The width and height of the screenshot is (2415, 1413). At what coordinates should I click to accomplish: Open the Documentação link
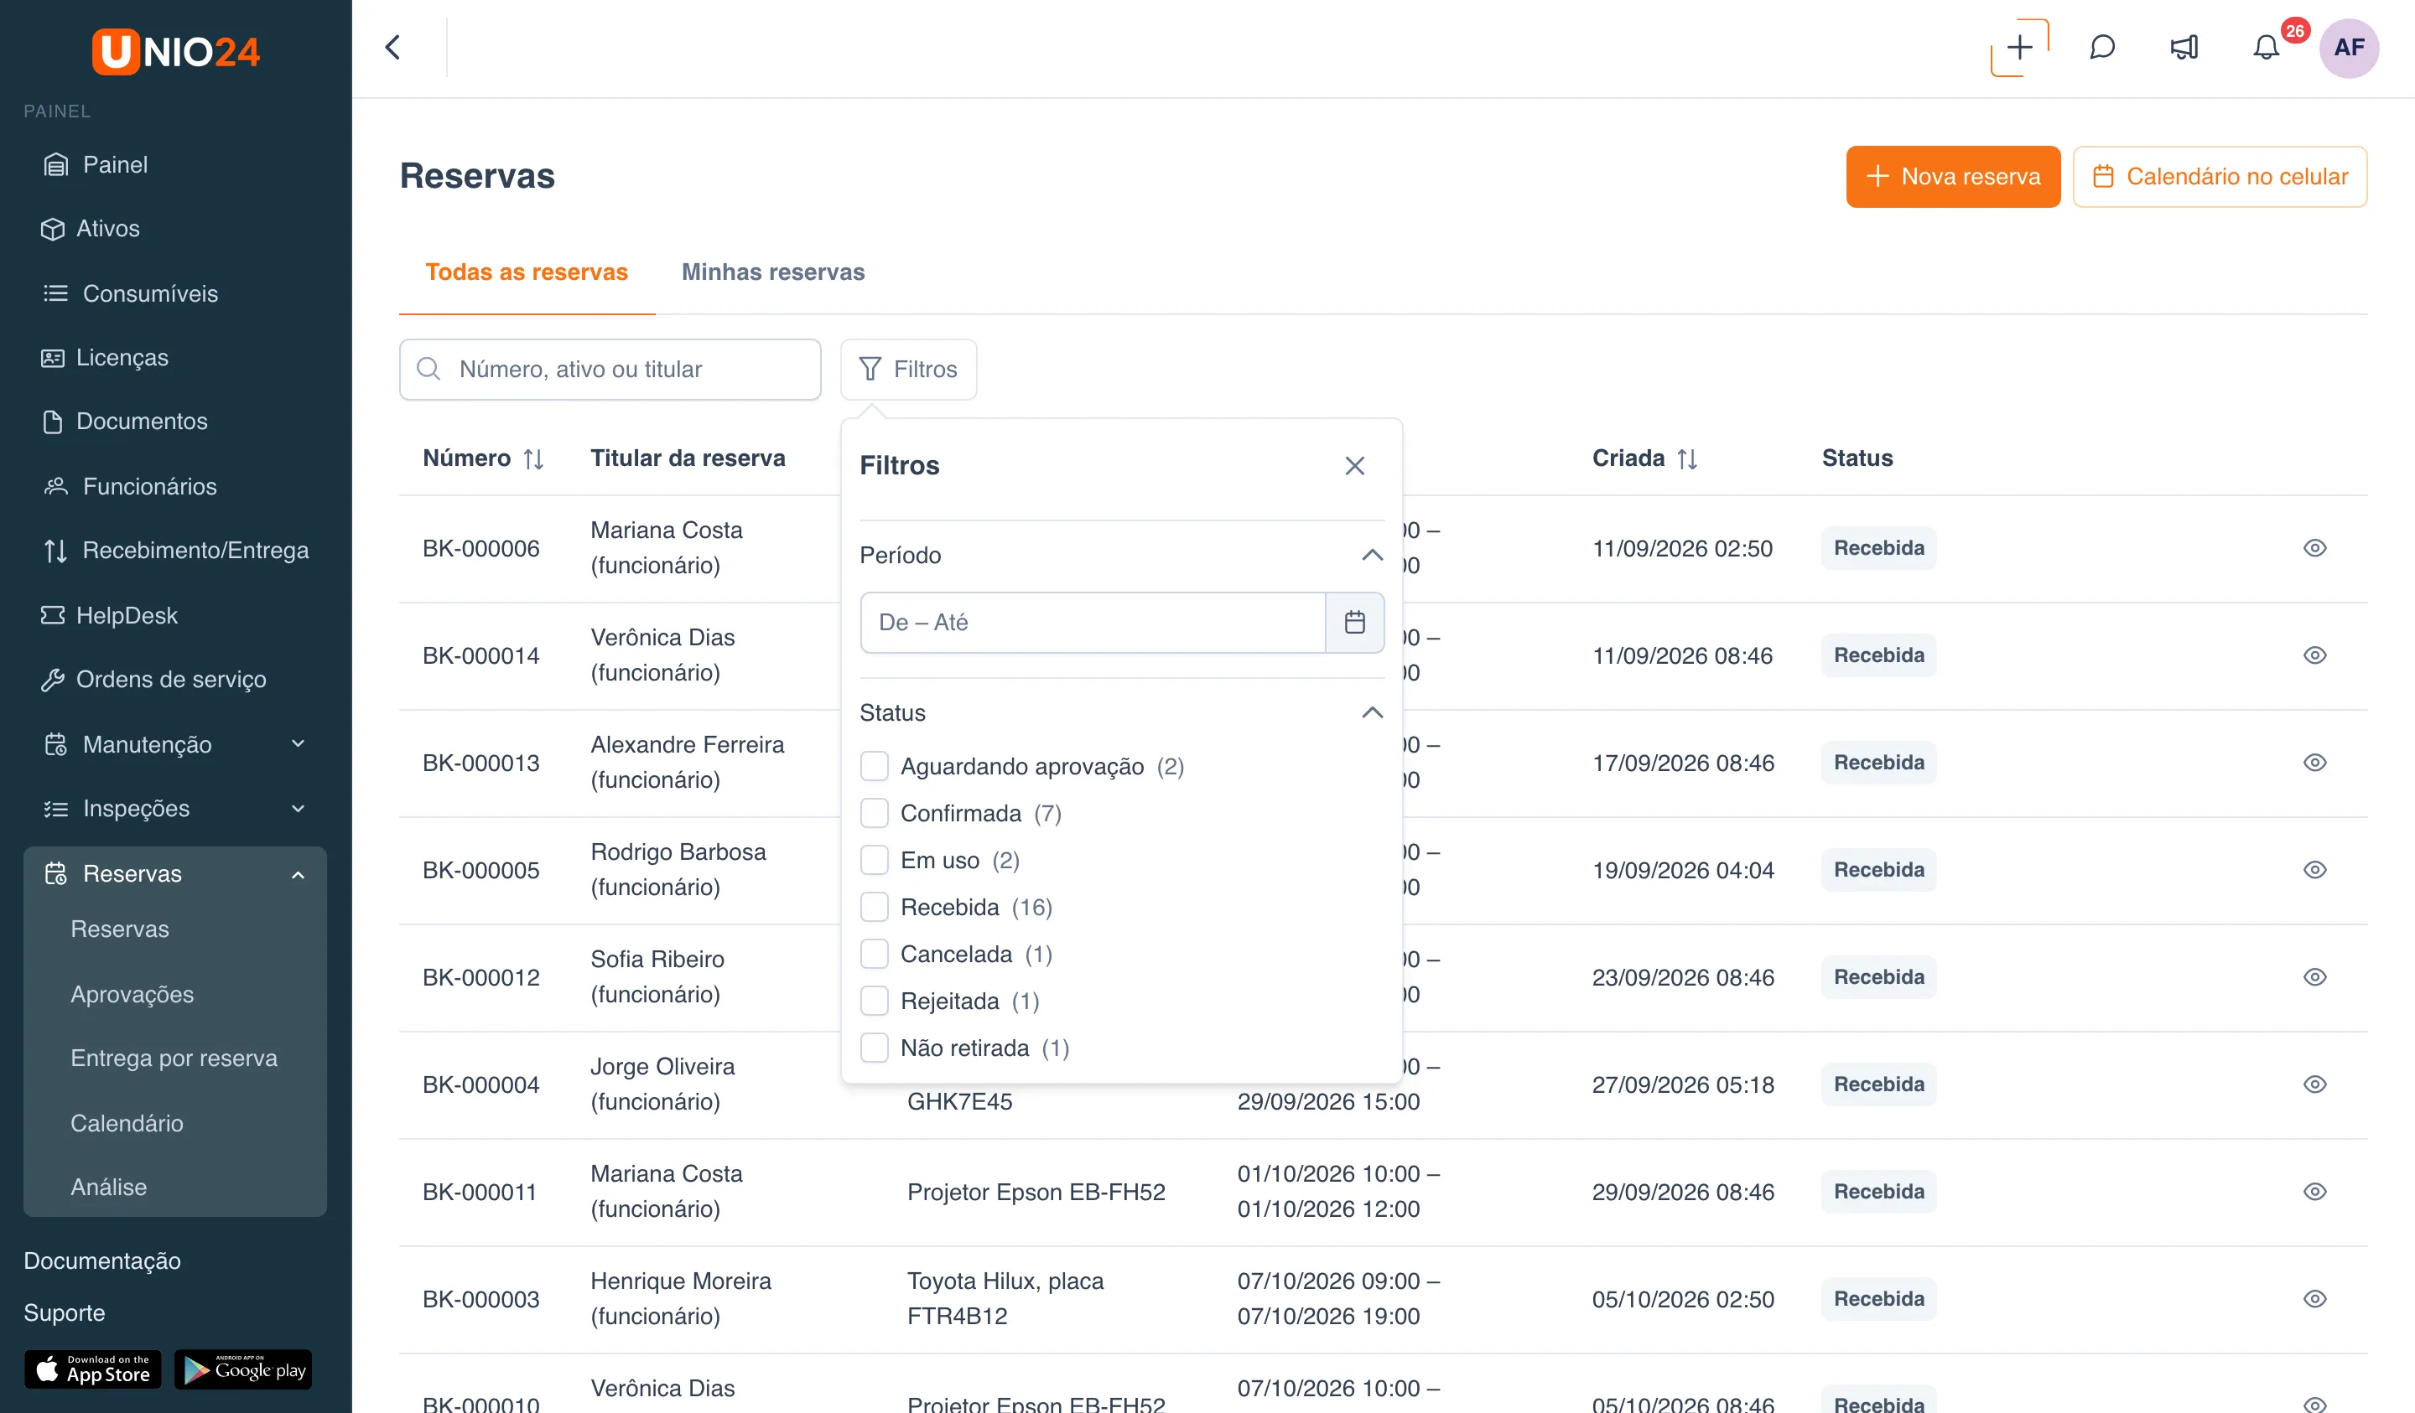tap(101, 1260)
